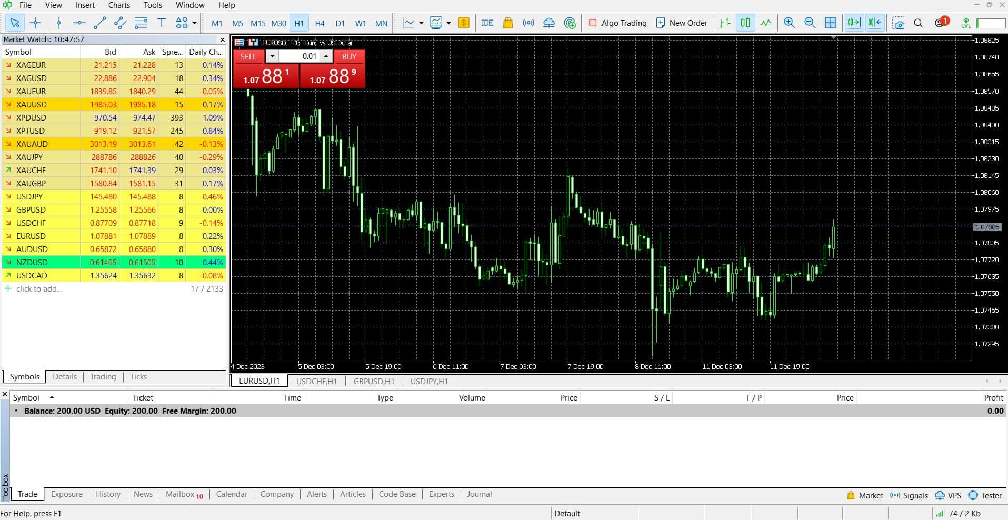
Task: Open the Market shopping bag icon
Action: click(x=508, y=23)
